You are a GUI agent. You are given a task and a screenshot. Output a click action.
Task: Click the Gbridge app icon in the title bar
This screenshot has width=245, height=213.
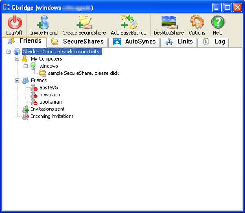(6, 7)
